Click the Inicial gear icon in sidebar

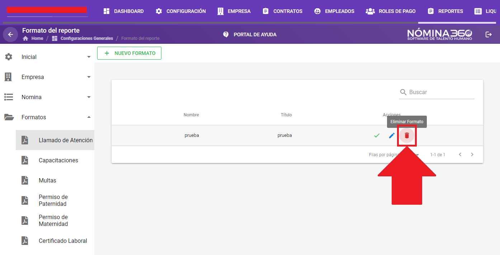tap(9, 57)
